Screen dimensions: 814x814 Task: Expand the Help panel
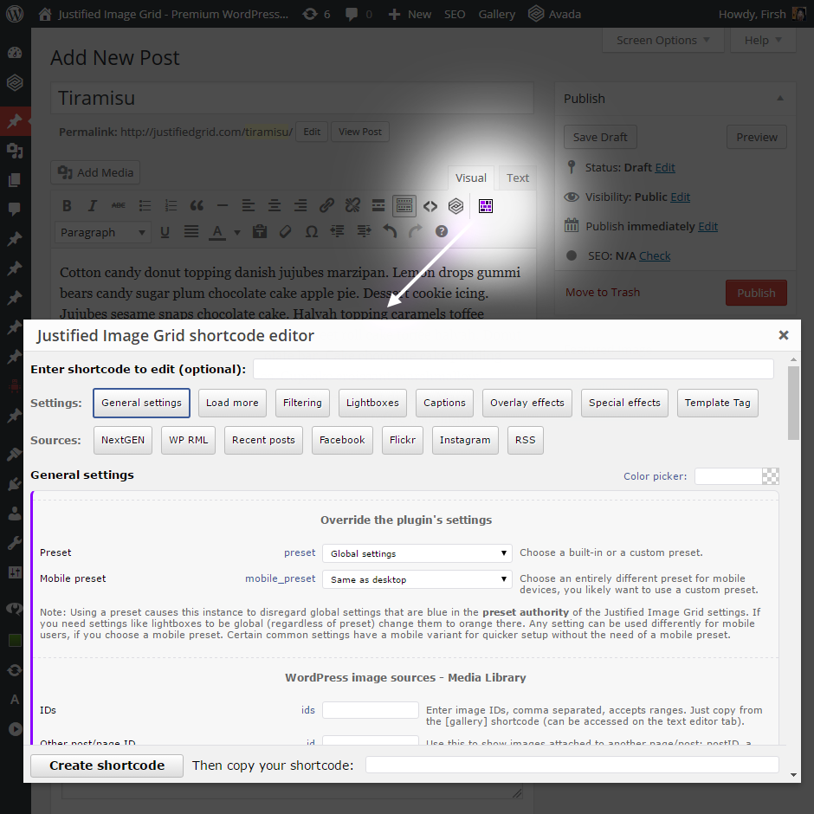point(763,41)
